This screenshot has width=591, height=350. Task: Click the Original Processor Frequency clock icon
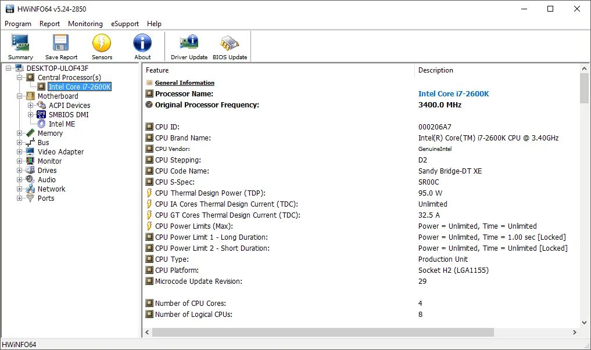tap(149, 104)
